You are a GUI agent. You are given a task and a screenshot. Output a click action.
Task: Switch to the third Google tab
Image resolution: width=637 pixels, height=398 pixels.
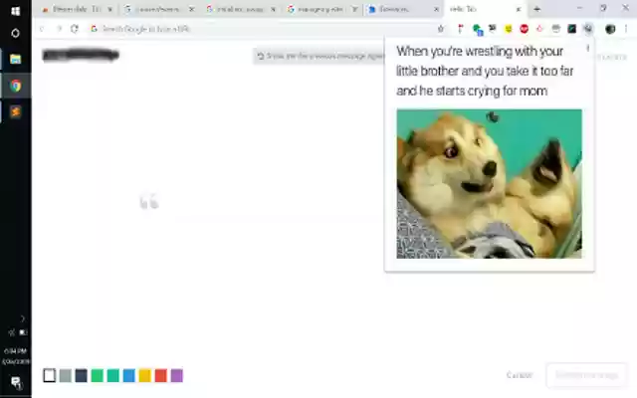click(240, 9)
